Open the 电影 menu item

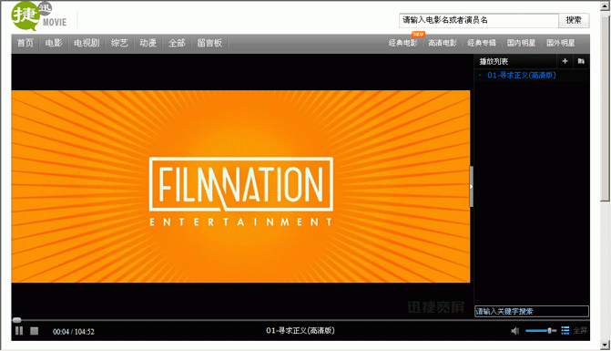click(54, 43)
